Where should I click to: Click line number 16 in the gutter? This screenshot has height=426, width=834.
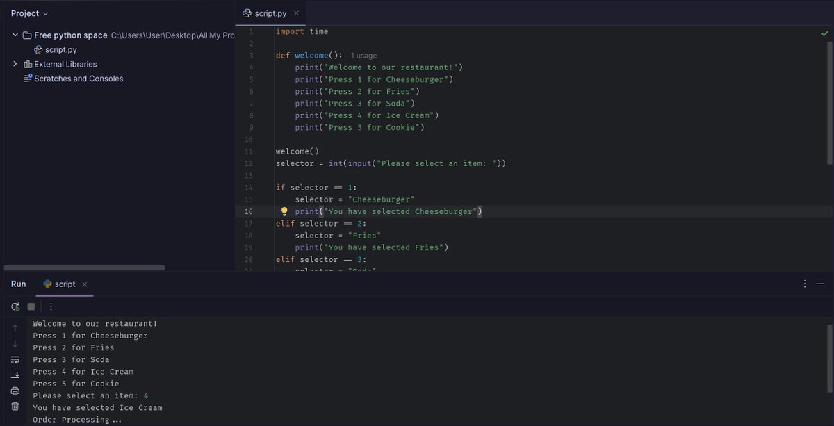(249, 211)
